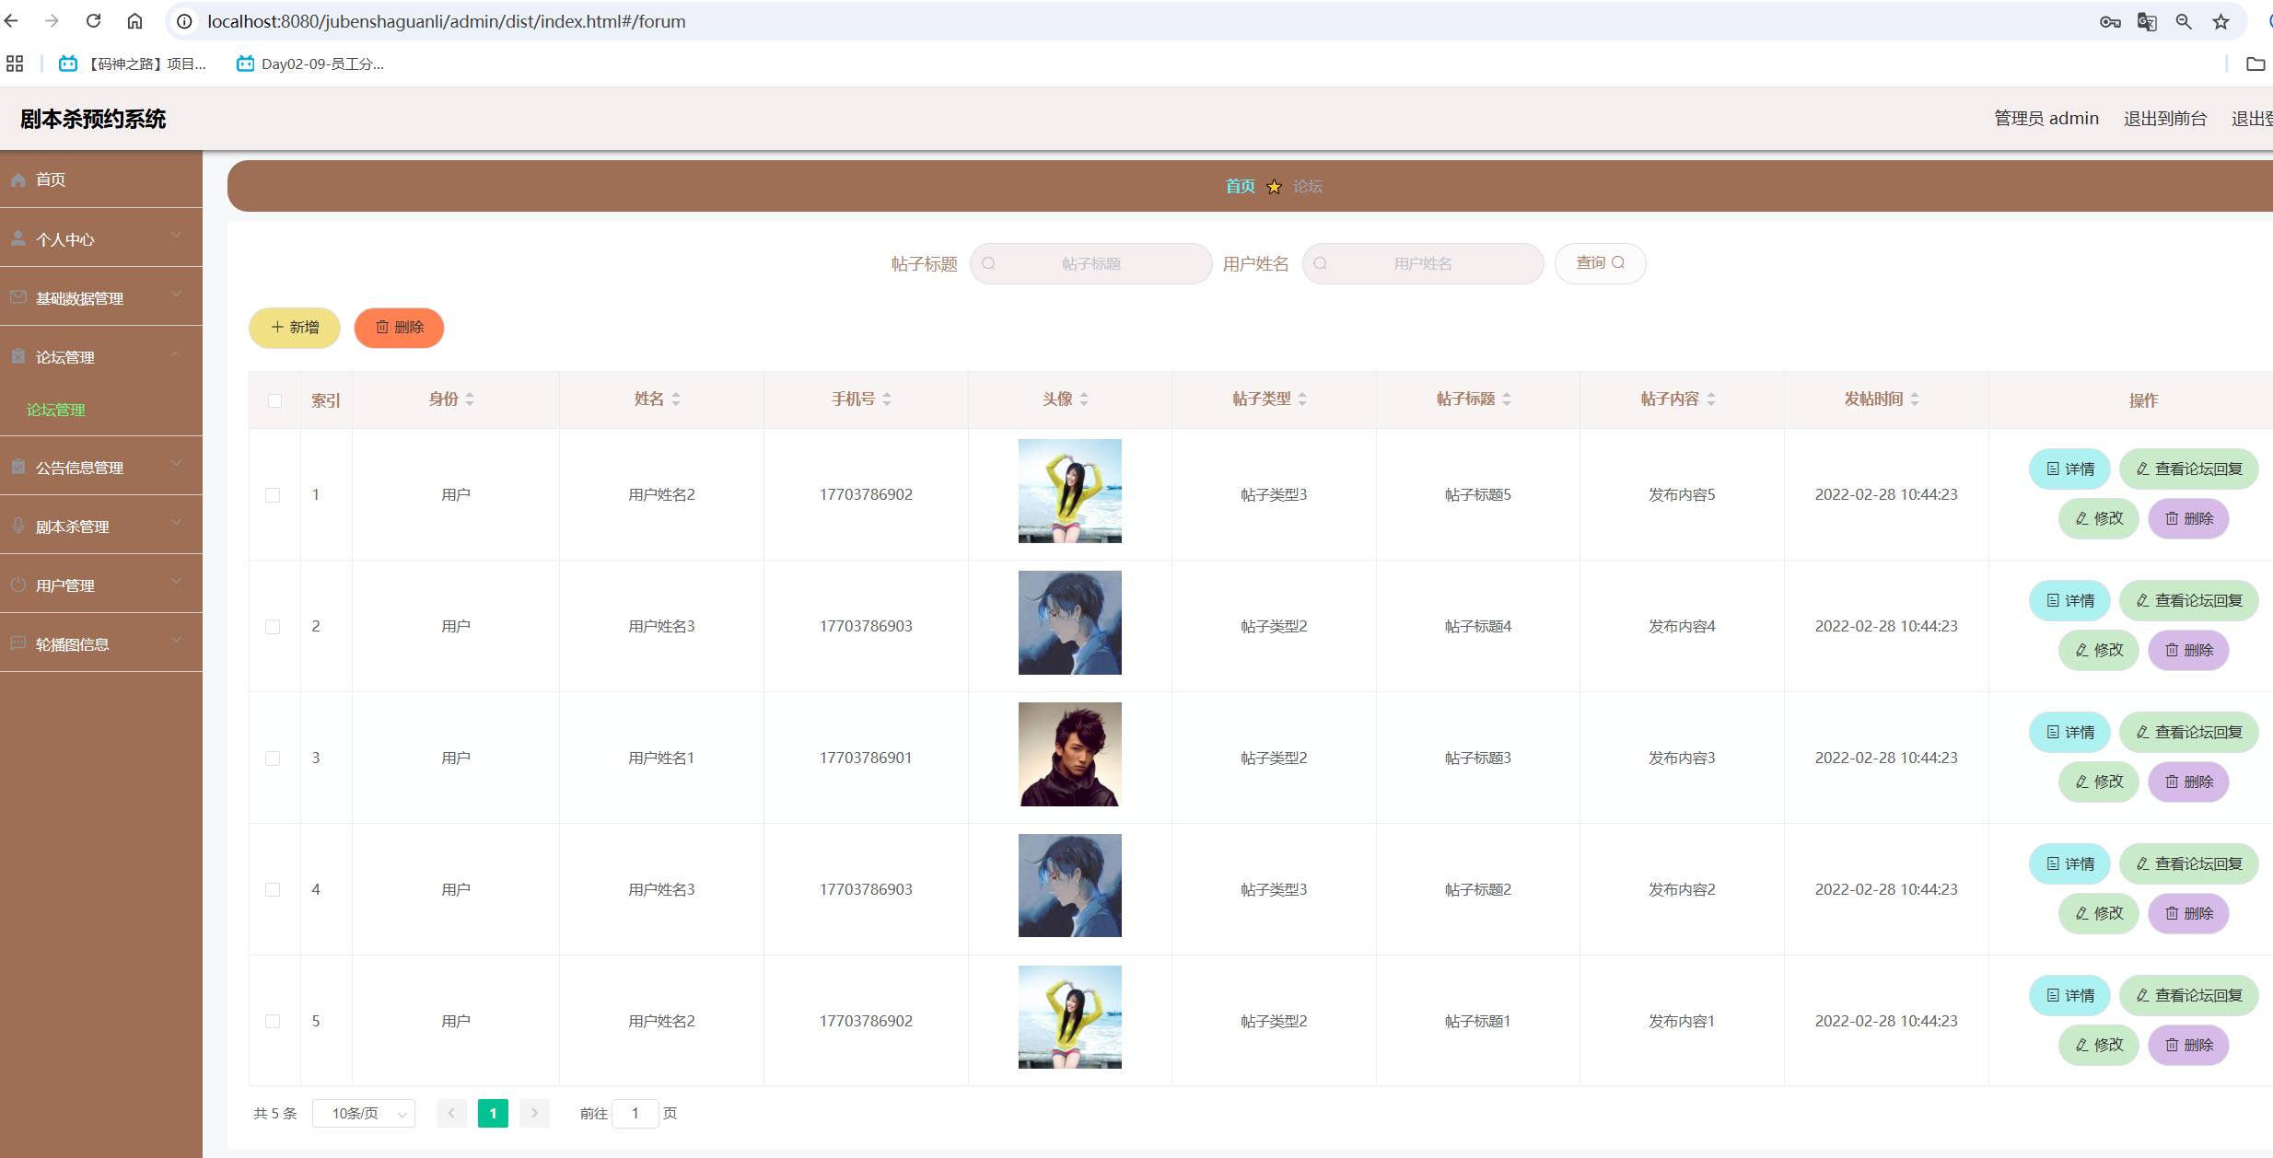Screen dimensions: 2273x1158
Task: Click 查看论坛回复 for row 2
Action: (x=2188, y=600)
